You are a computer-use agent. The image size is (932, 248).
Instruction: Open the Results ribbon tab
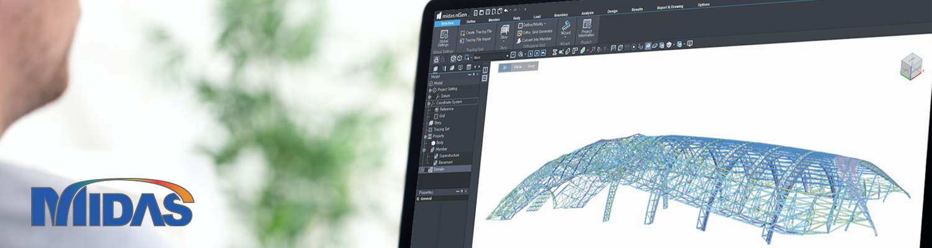[x=637, y=9]
